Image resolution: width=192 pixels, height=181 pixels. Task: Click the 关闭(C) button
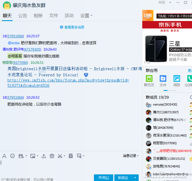[x=104, y=178]
